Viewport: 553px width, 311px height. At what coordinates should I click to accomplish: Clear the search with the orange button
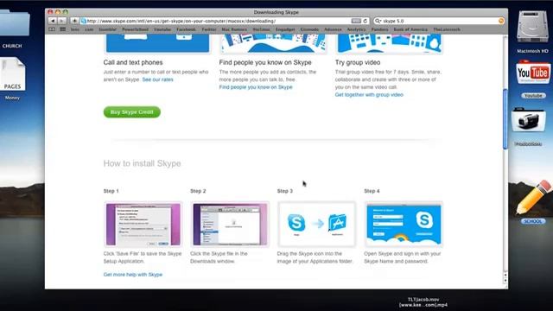[x=501, y=21]
